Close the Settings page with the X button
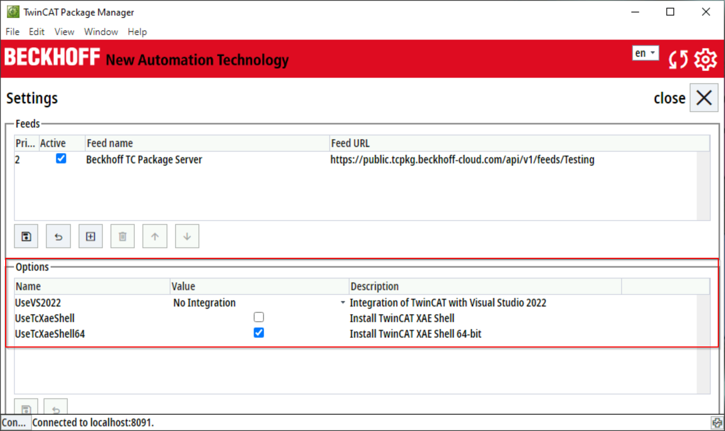The height and width of the screenshot is (431, 725). 704,98
